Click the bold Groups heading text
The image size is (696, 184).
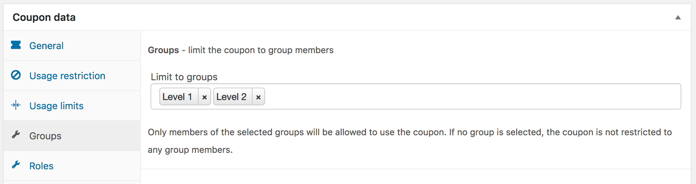point(163,50)
